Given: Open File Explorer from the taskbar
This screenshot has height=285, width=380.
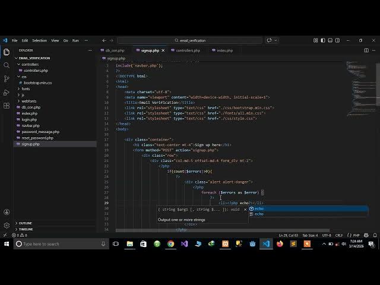Looking at the screenshot, I should pos(129,244).
